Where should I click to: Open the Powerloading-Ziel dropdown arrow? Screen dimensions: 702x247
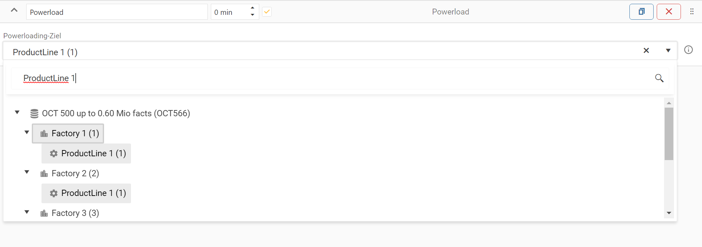668,51
